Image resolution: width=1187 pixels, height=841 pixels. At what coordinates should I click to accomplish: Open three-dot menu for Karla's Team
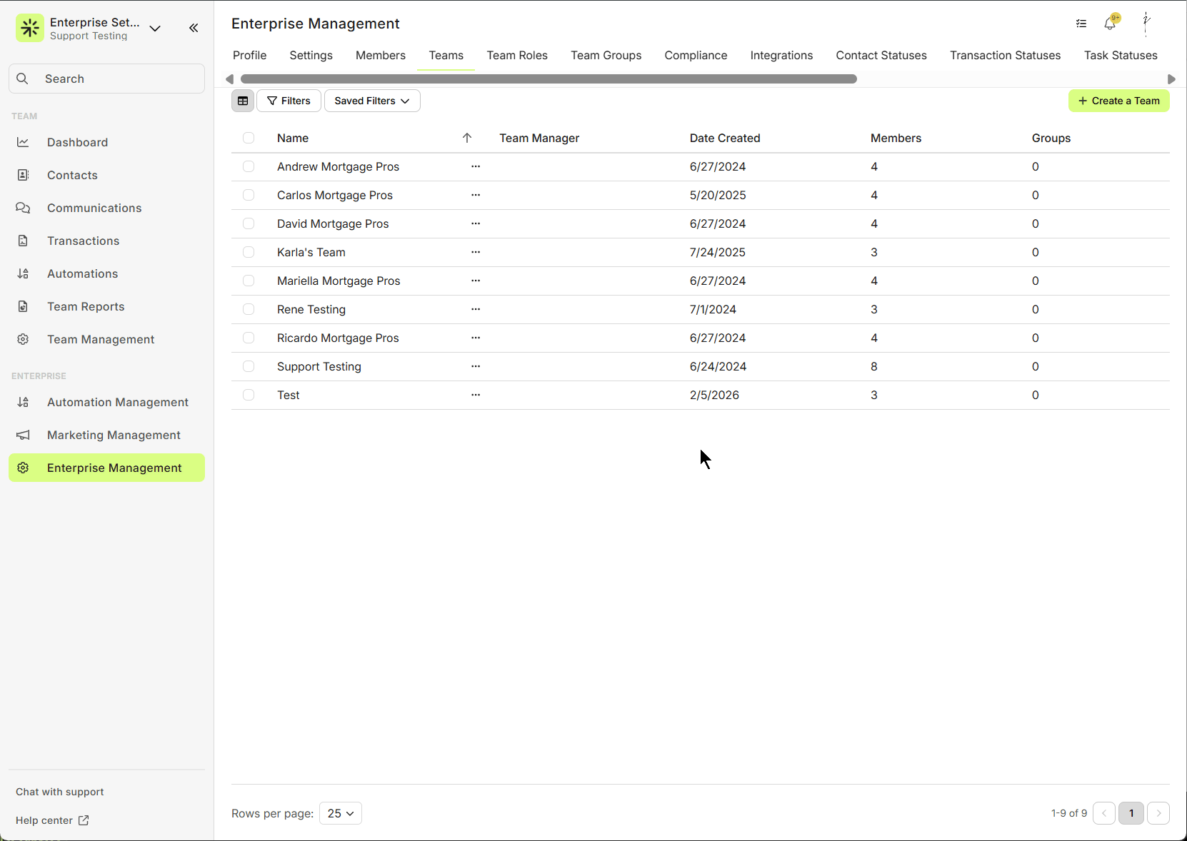476,252
